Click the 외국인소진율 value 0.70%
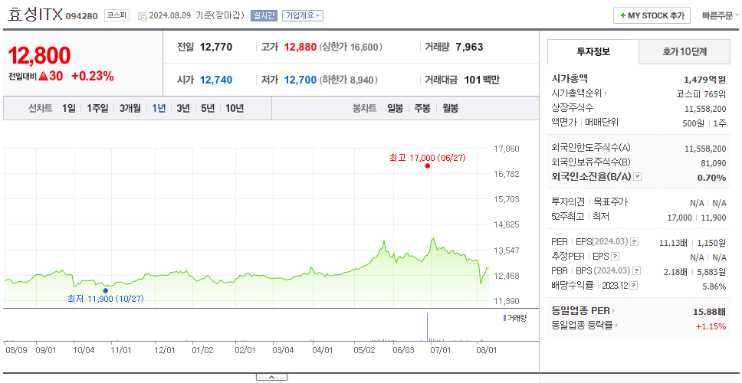Viewport: 742px width, 383px height. click(711, 178)
